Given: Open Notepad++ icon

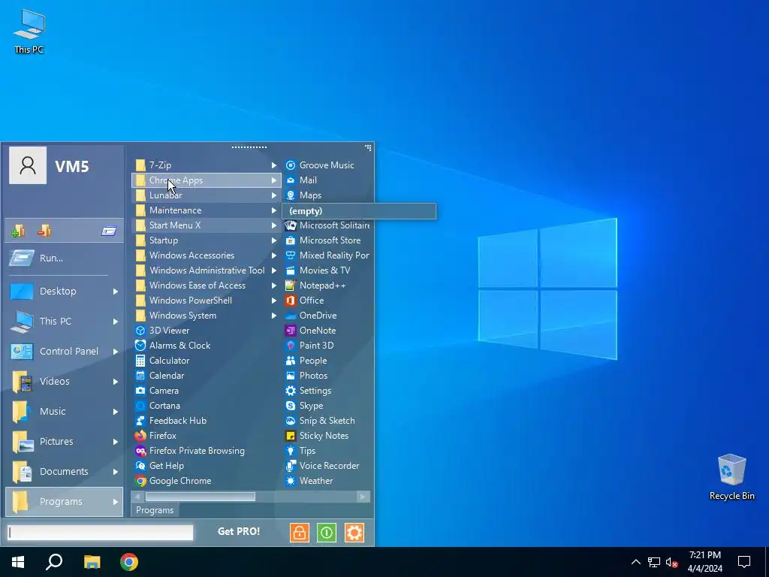Looking at the screenshot, I should [291, 285].
